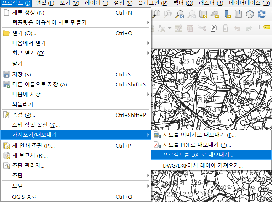Select 새 보고서 (R)... entry
The height and width of the screenshot is (202, 272).
pyautogui.click(x=76, y=155)
